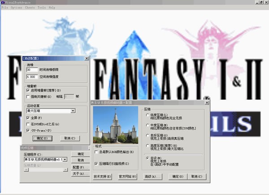This screenshot has height=195, width=269.
Task: Close the MSU无损视频编码器 配置 dialog
Action: [x=207, y=102]
